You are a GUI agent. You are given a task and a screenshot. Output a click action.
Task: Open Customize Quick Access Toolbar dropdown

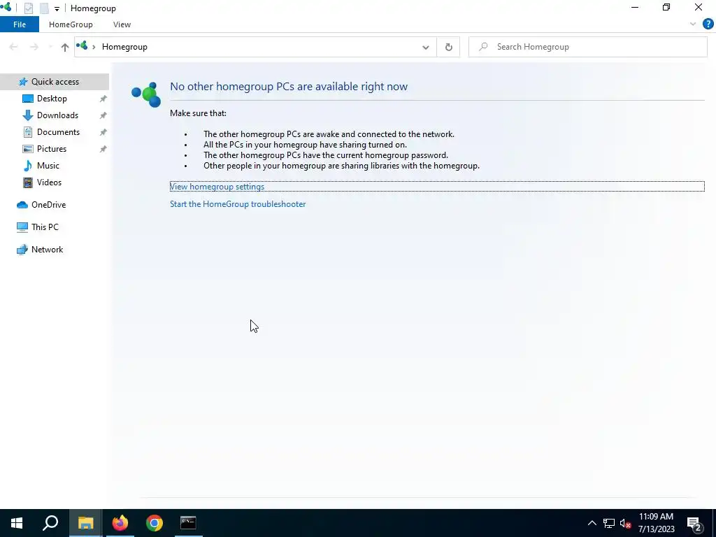pyautogui.click(x=57, y=8)
